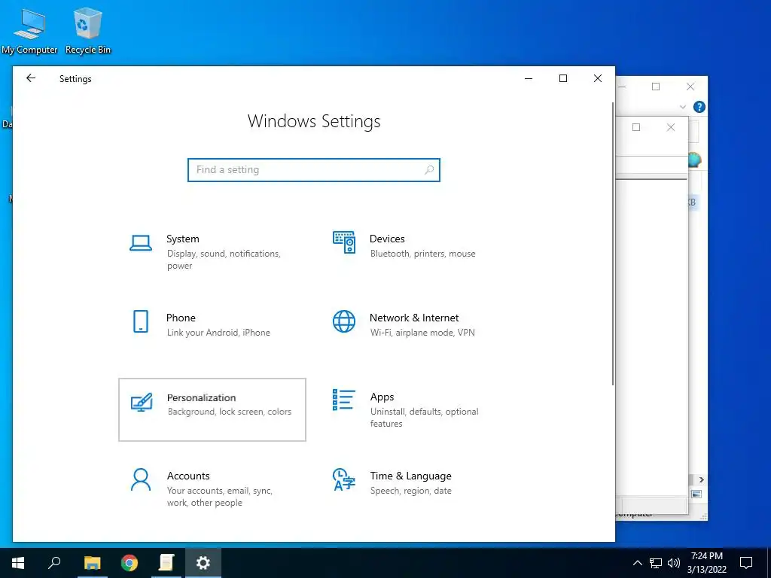Open the Action Center notifications icon
The height and width of the screenshot is (578, 771).
pyautogui.click(x=746, y=563)
